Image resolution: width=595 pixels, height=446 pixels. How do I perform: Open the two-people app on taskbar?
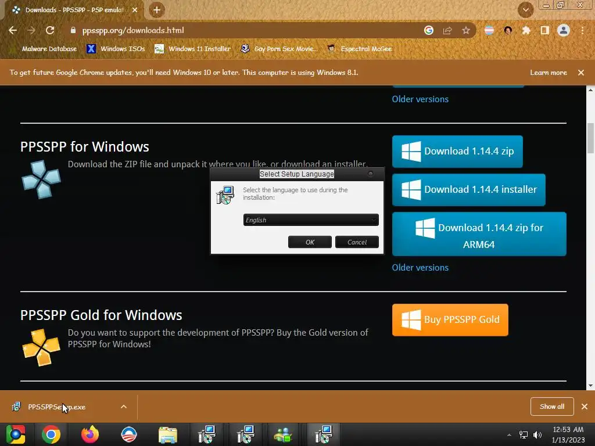coord(283,434)
